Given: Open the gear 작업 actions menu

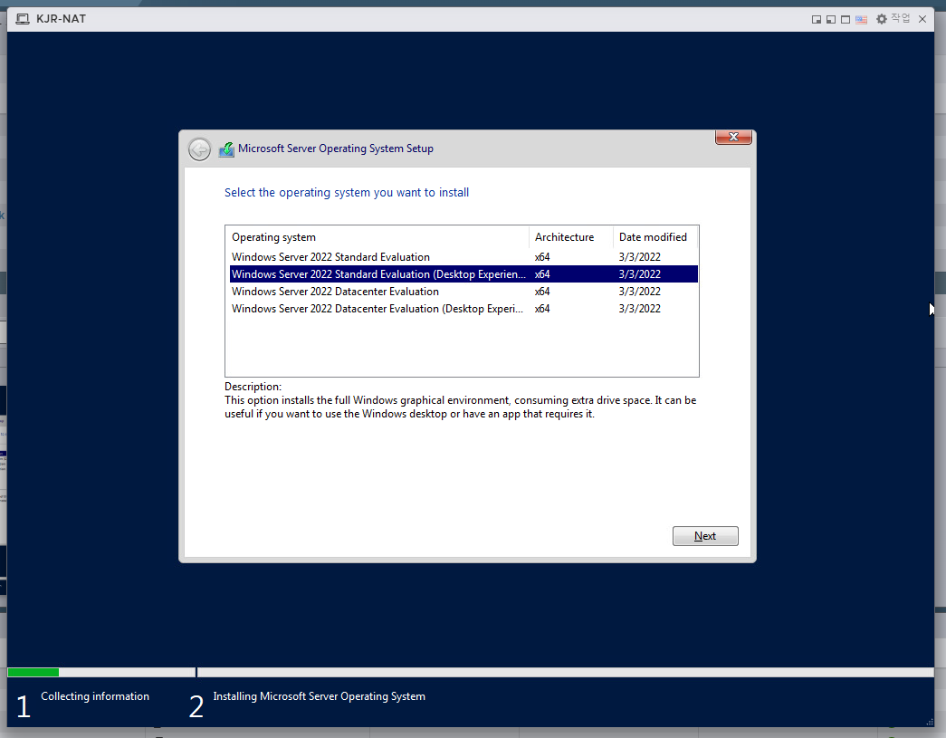Looking at the screenshot, I should (x=893, y=19).
